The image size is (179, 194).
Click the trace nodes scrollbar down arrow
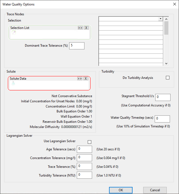[x=166, y=64]
